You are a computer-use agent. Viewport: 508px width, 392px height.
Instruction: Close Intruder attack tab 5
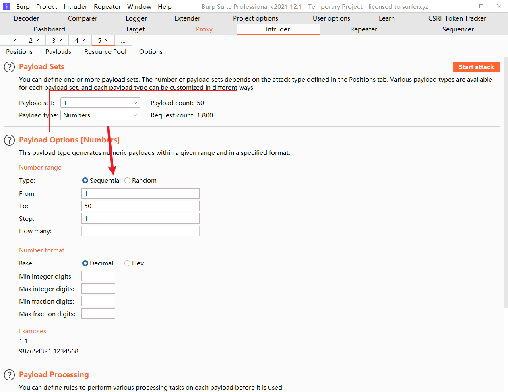tap(107, 41)
